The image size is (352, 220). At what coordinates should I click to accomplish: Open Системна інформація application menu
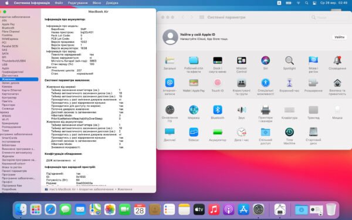click(x=32, y=3)
